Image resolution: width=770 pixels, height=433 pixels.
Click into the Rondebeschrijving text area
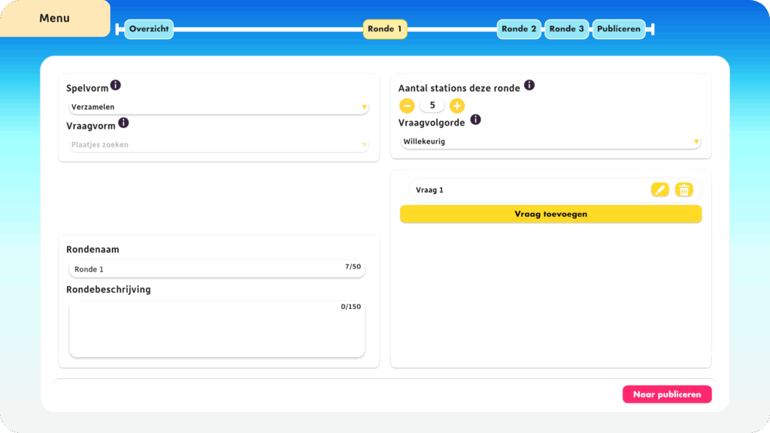pyautogui.click(x=217, y=329)
